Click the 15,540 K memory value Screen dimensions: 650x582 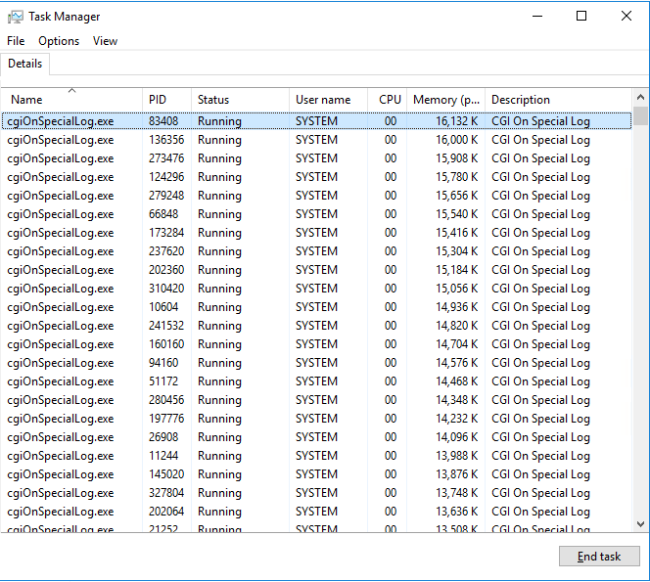(457, 214)
